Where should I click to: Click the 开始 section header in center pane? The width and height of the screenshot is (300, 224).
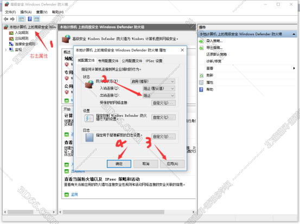click(67, 109)
